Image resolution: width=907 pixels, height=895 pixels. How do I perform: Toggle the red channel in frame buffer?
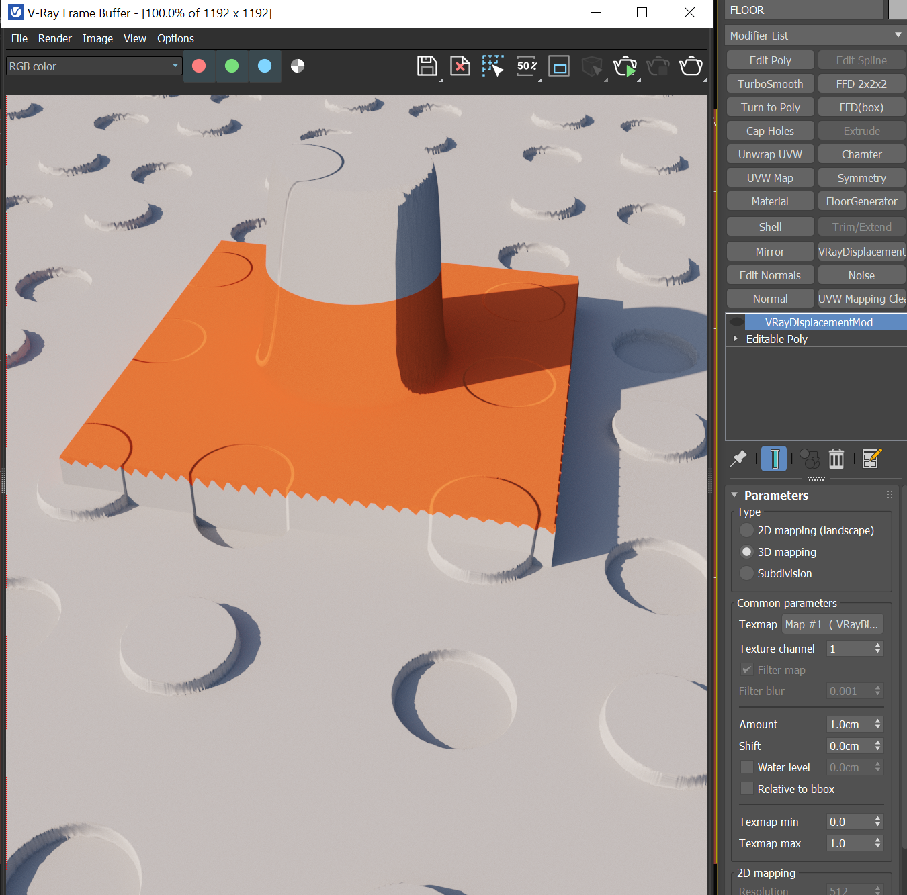click(x=199, y=66)
